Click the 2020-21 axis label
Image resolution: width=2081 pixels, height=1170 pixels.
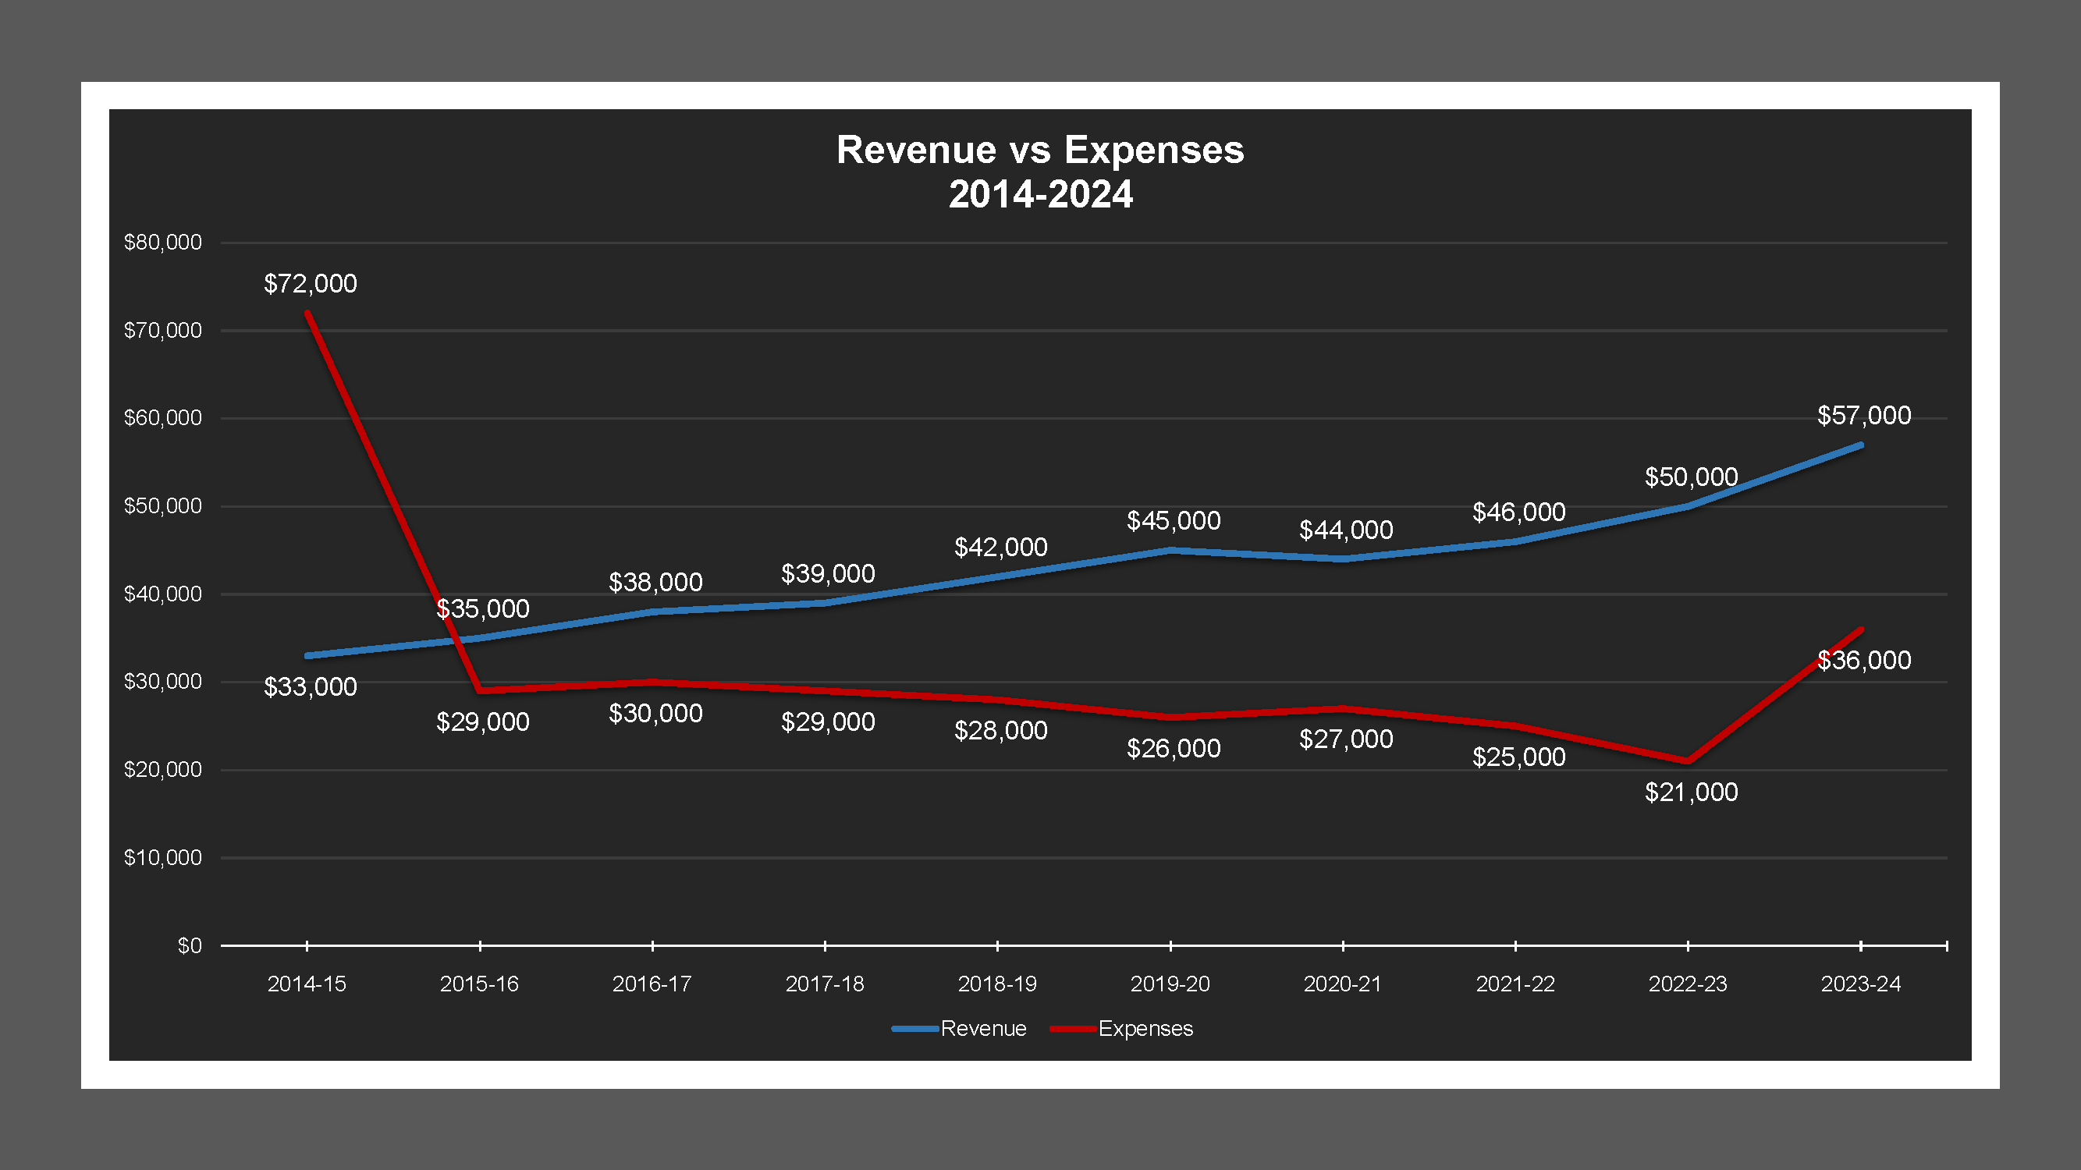[x=1343, y=984]
